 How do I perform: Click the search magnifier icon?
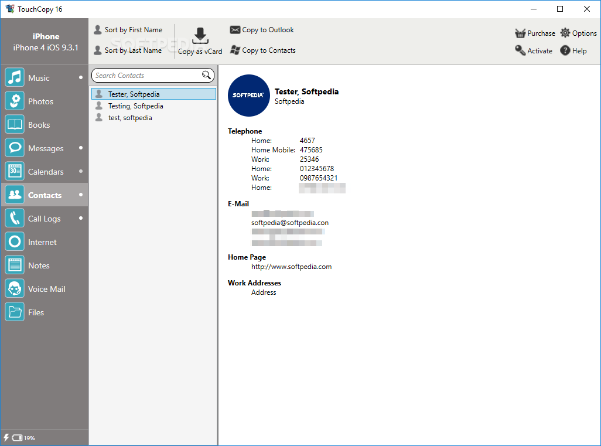click(206, 75)
